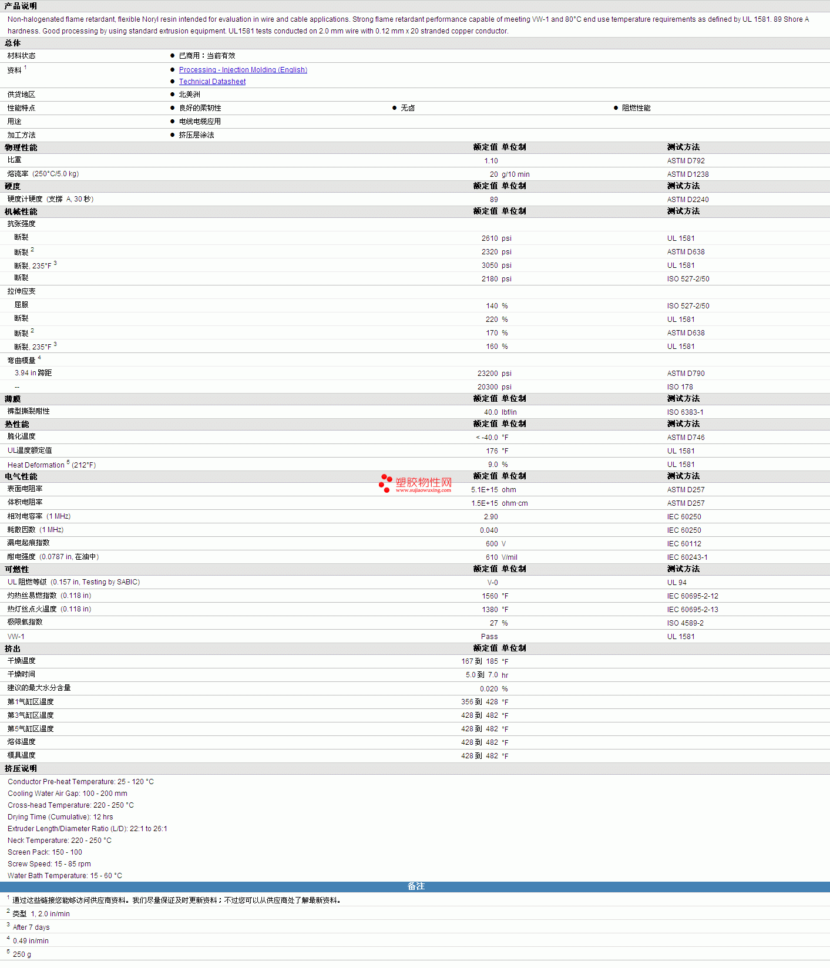
Task: Select VW-1 Pass result
Action: click(489, 637)
